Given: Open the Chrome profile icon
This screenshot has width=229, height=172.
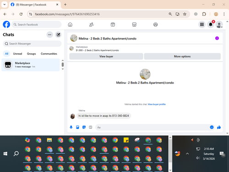Looking at the screenshot, I should coord(216,14).
